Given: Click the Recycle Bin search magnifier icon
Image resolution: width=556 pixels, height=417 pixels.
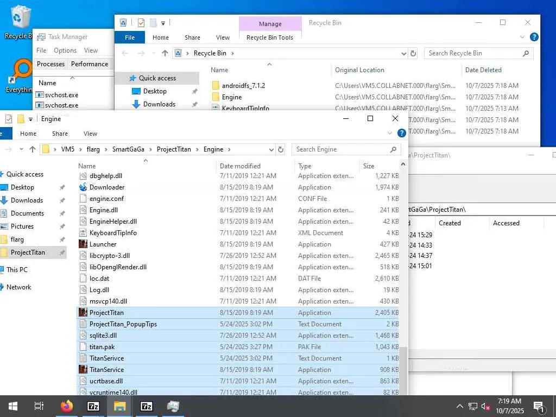Looking at the screenshot, I should click(x=526, y=53).
